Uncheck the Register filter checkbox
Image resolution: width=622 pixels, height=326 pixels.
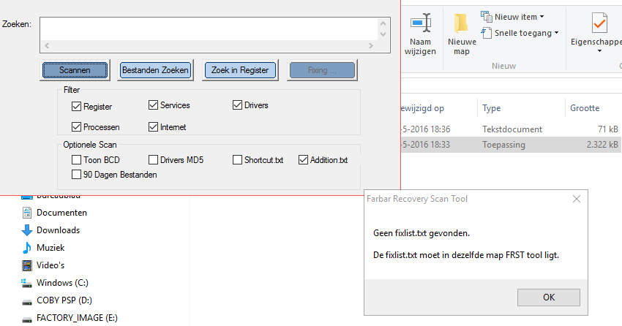(76, 106)
